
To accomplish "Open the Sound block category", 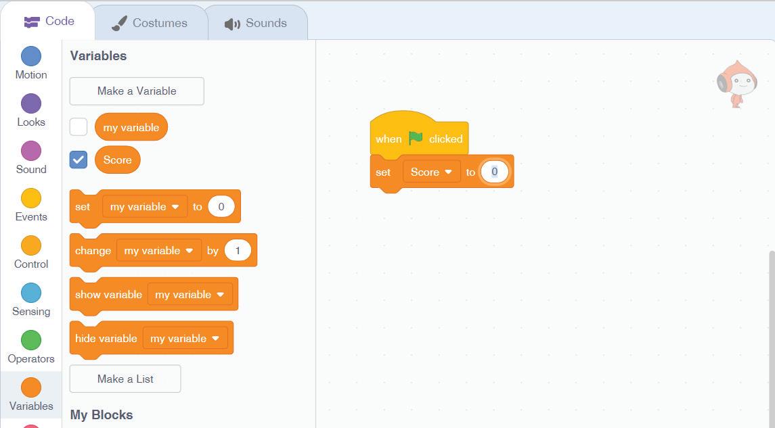I will click(31, 158).
